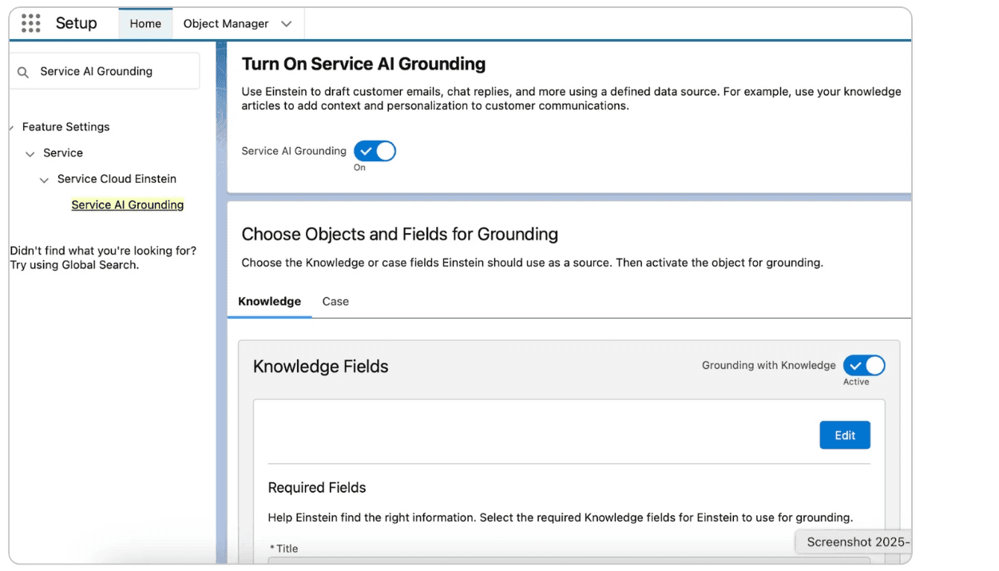Select the Knowledge tab
The width and height of the screenshot is (999, 571).
tap(270, 302)
